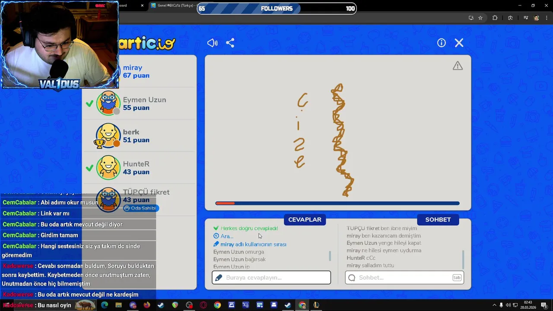The height and width of the screenshot is (311, 553).
Task: Click HunteR's avatar
Action: point(108,168)
